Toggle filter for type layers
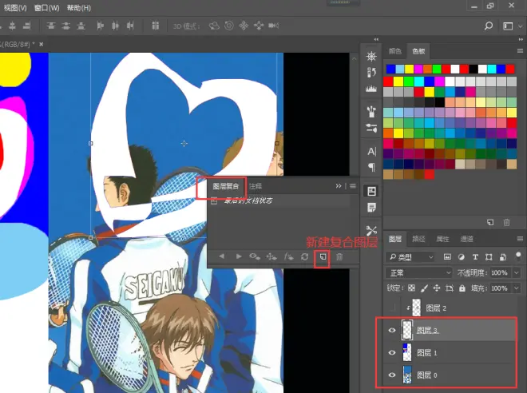The image size is (527, 393). (475, 257)
